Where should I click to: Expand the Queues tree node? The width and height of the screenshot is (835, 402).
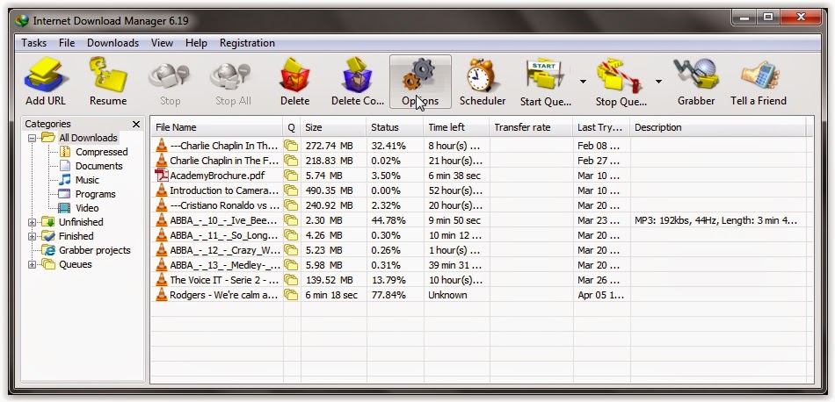tap(32, 264)
